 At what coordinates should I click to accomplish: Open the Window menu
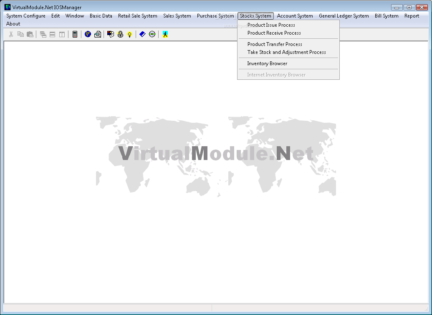[x=75, y=16]
